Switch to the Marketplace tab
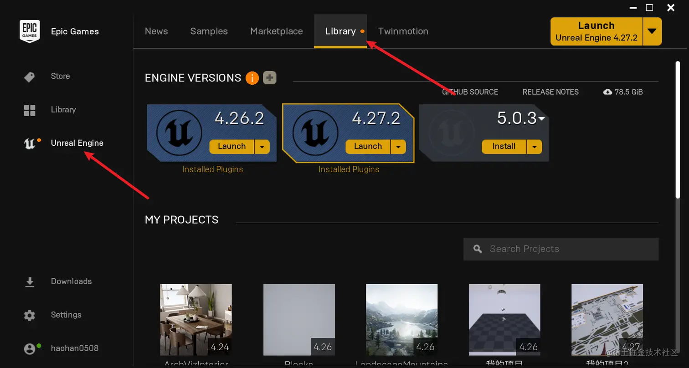Image resolution: width=689 pixels, height=368 pixels. tap(276, 31)
